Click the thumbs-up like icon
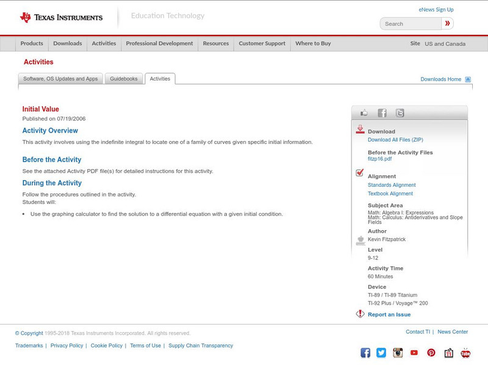 364,113
